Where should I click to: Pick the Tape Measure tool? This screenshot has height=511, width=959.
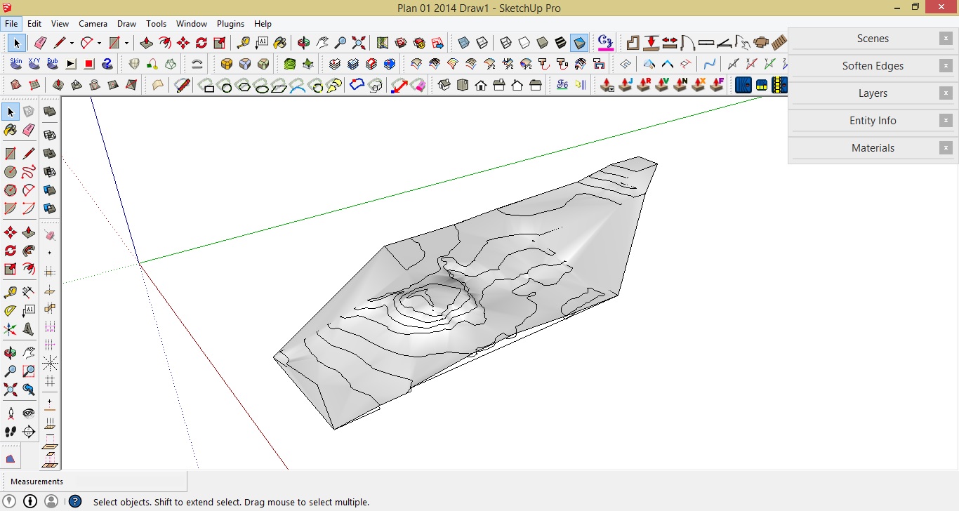pyautogui.click(x=244, y=43)
